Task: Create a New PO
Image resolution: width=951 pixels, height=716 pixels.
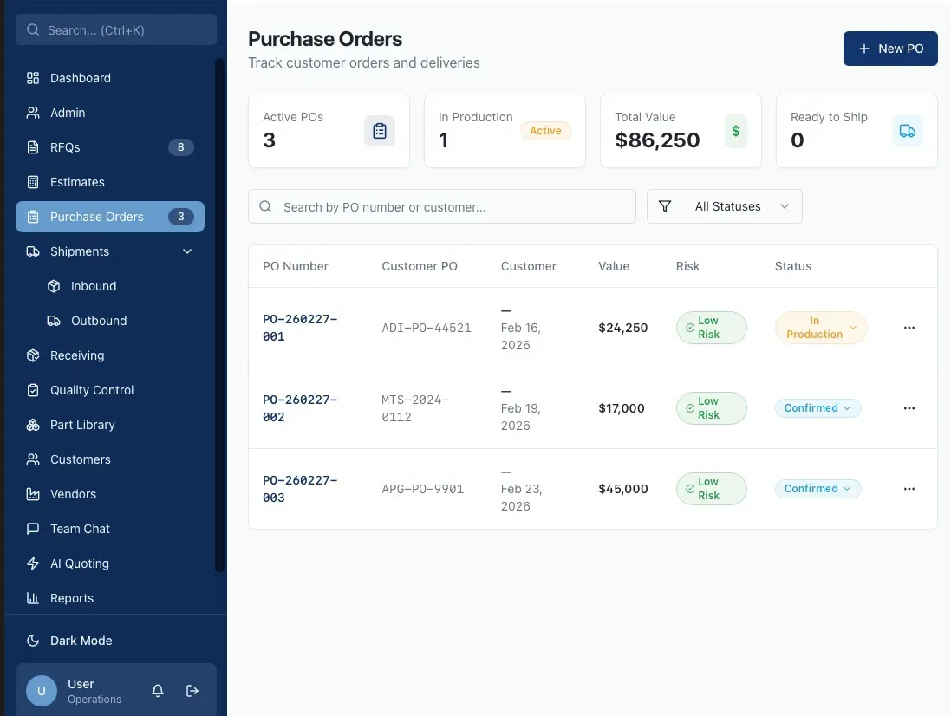Action: tap(890, 49)
